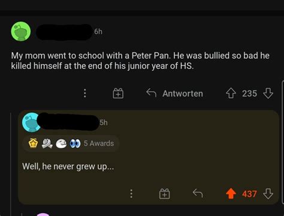The image size is (284, 216).
Task: Open three-dot menu on Peter Pan comment
Action: [x=85, y=93]
